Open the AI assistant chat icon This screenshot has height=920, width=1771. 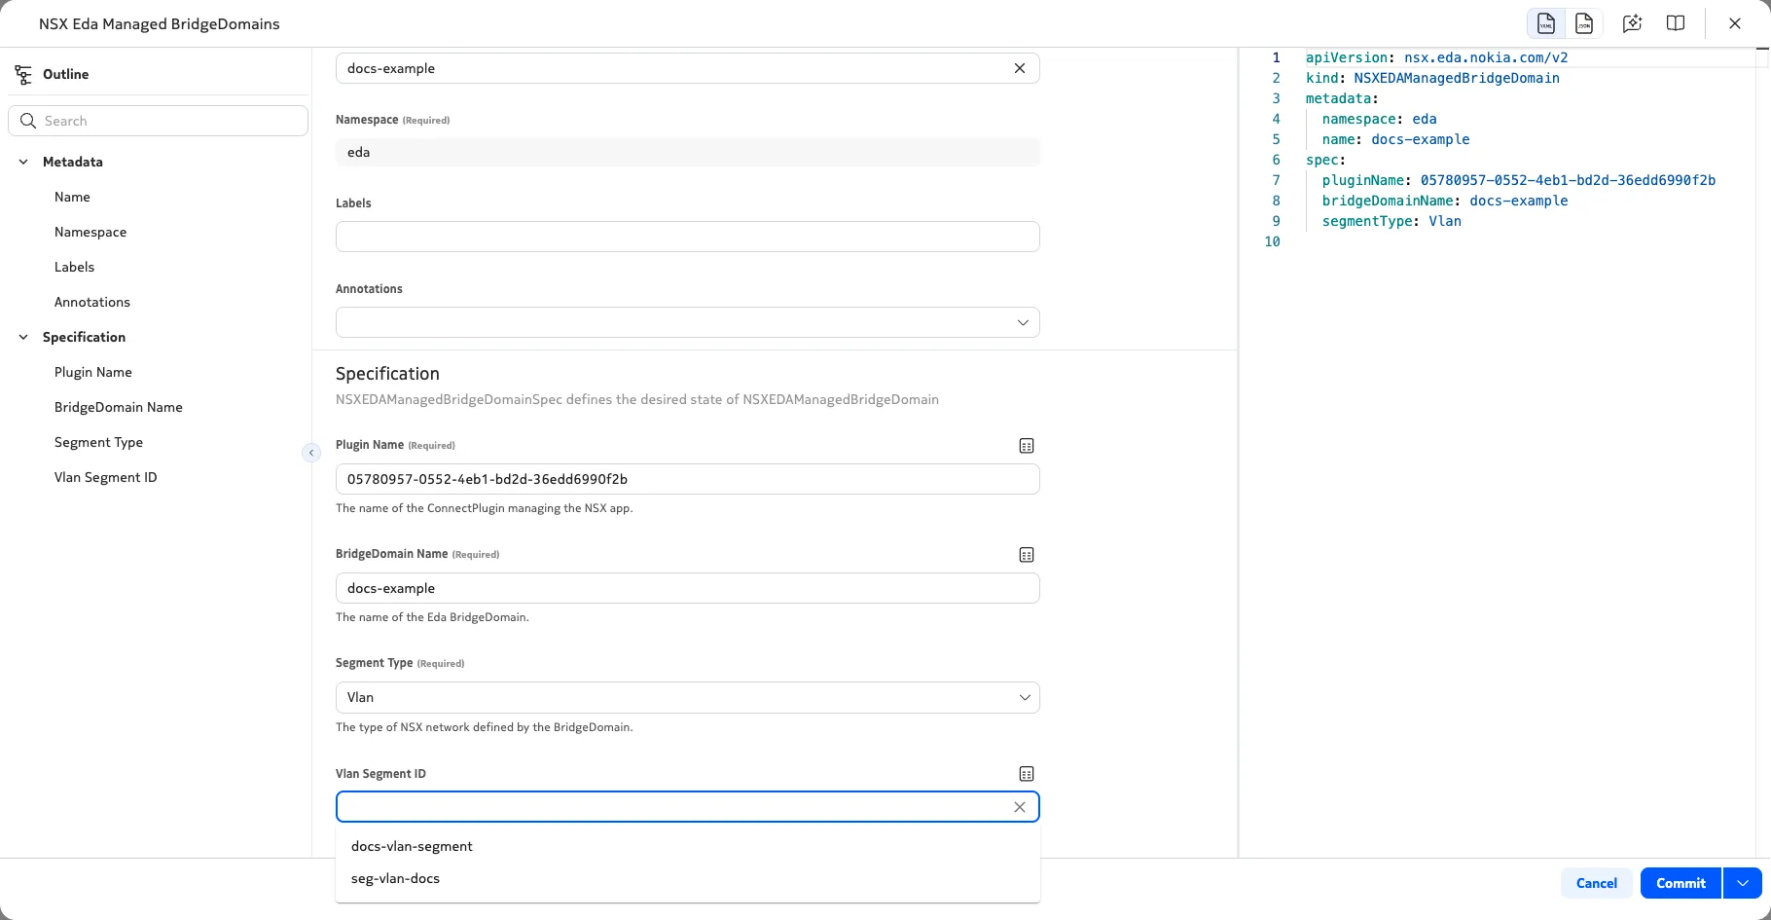tap(1633, 23)
